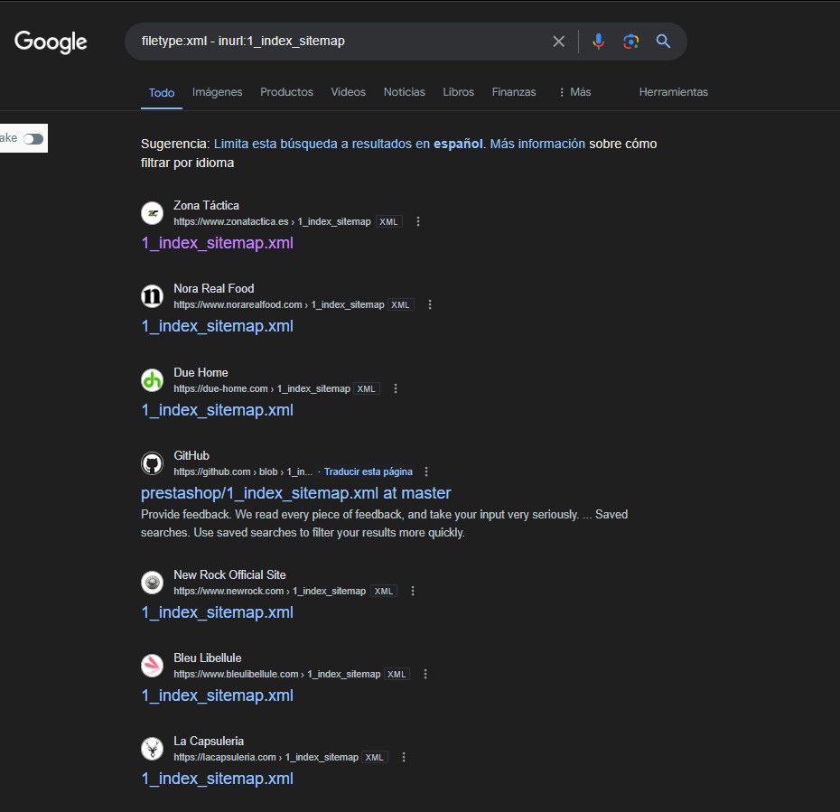This screenshot has width=840, height=812.
Task: Click the Zona Táctica site favicon
Action: click(152, 213)
